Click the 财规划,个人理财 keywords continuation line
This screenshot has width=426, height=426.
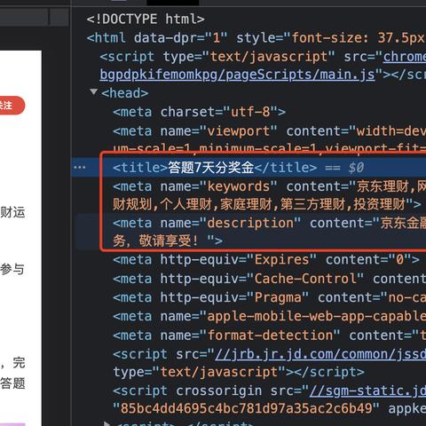pos(267,204)
